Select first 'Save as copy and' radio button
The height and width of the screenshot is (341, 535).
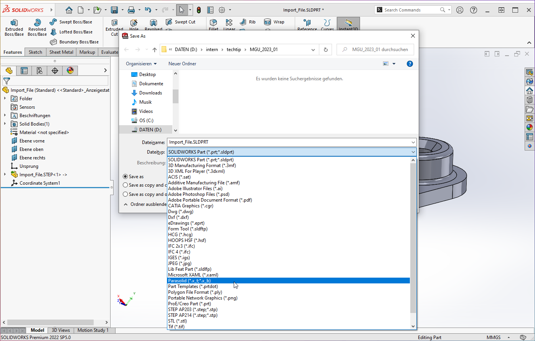pyautogui.click(x=125, y=185)
